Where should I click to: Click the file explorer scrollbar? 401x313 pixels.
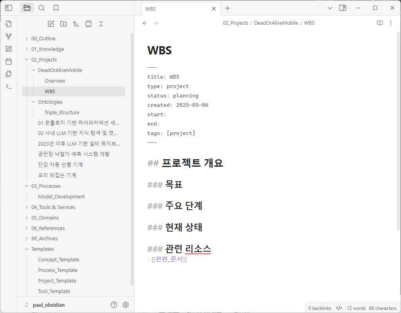click(x=132, y=159)
